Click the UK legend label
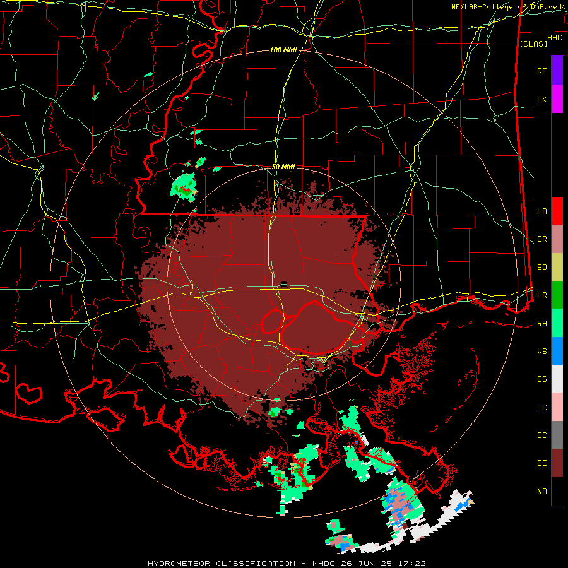 coord(541,99)
